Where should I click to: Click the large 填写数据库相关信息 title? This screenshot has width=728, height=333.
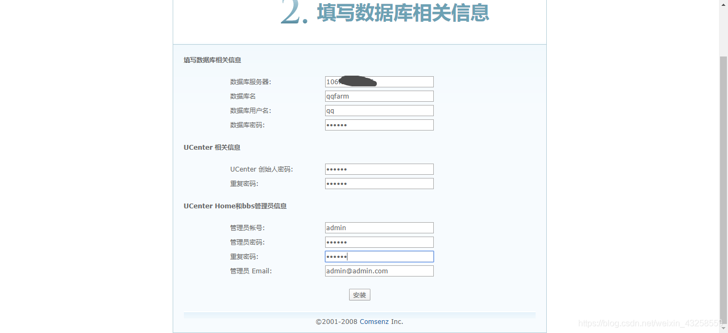[x=403, y=12]
